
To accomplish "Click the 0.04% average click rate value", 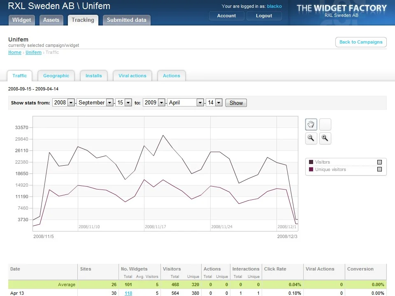I will [295, 284].
